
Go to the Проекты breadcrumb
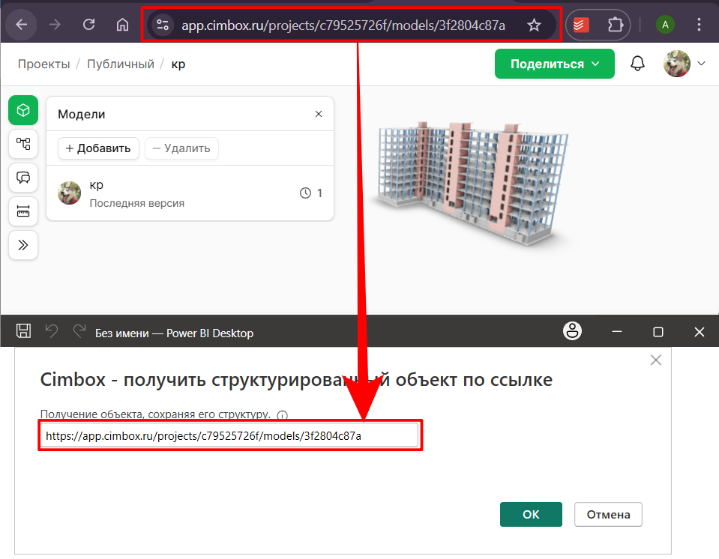pos(43,64)
